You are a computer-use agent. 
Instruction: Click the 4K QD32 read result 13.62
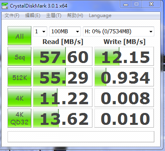pos(63,118)
